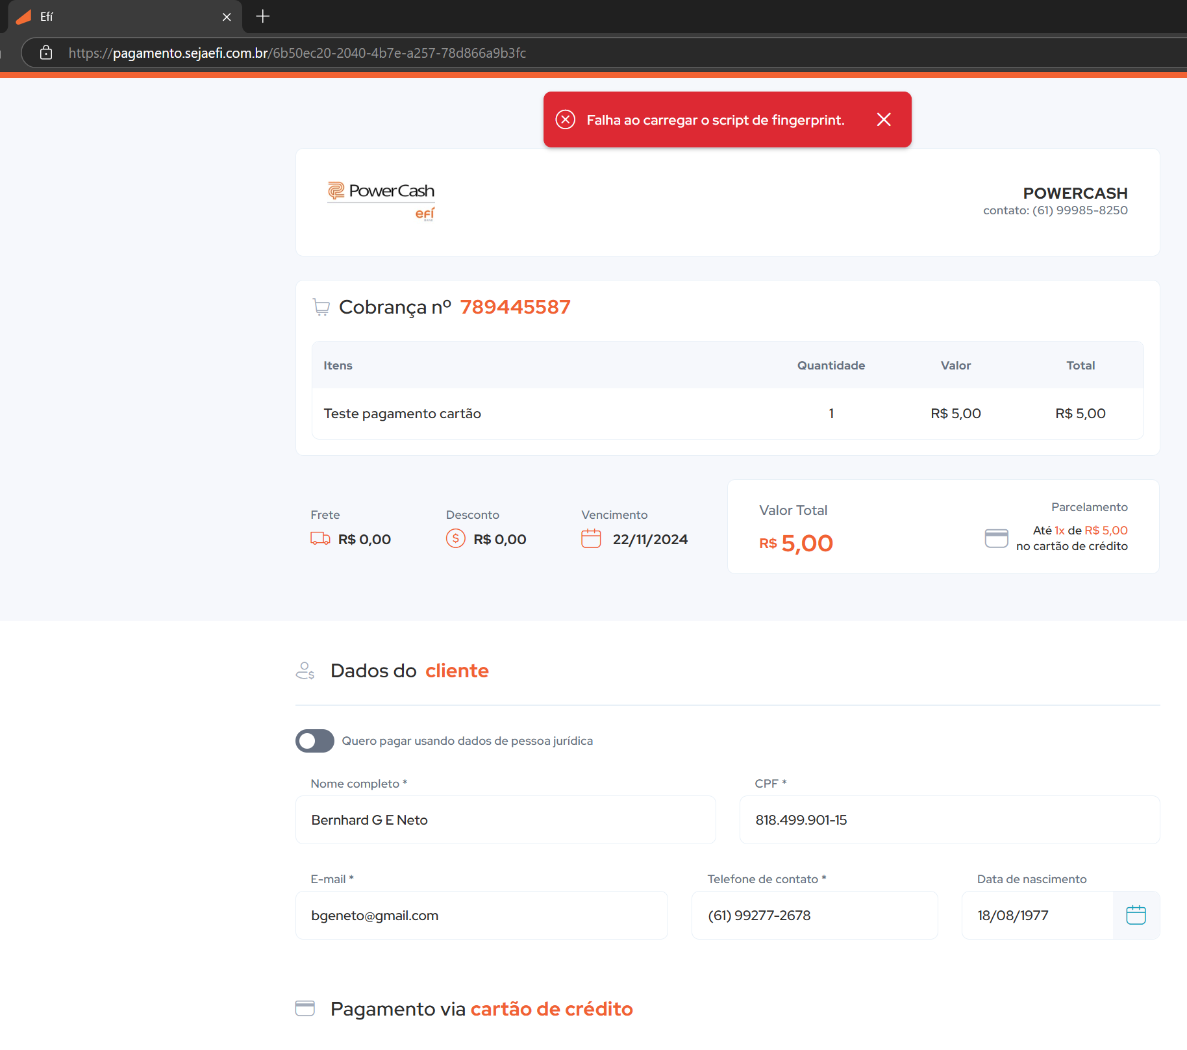Viewport: 1187px width, 1050px height.
Task: Close the Efí browser tab
Action: point(227,17)
